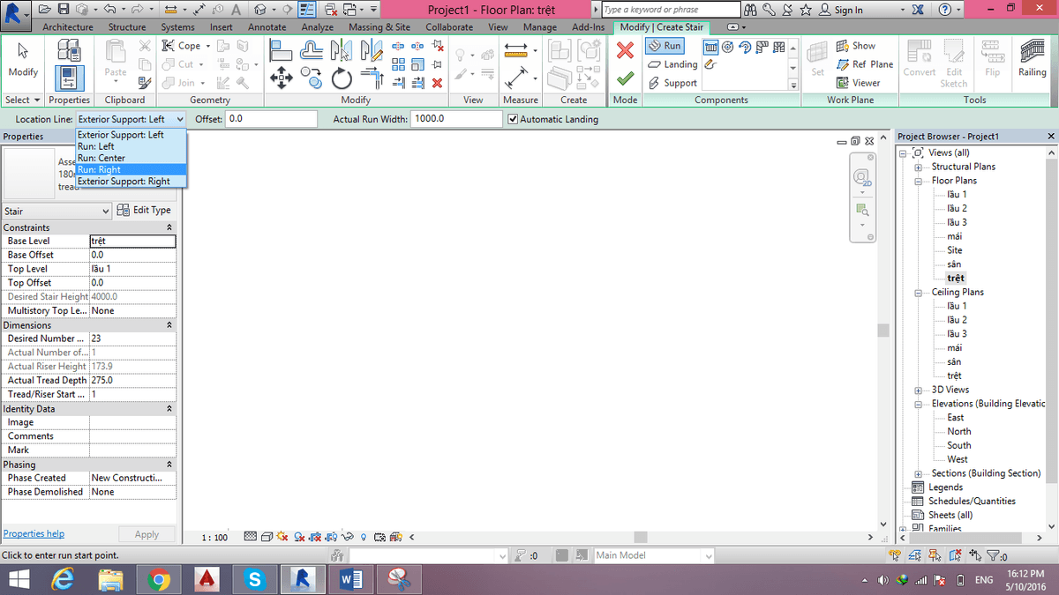Viewport: 1059px width, 595px height.
Task: Select Center-Ends Spiral run icon
Action: (x=745, y=48)
